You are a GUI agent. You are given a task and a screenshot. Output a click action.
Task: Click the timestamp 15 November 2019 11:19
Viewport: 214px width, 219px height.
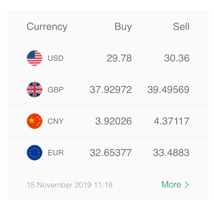point(70,185)
